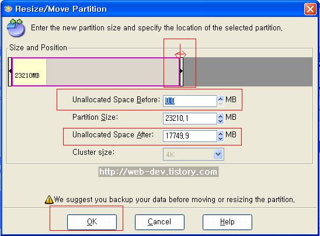320x236 pixels.
Task: Click the gray unallocated space area
Action: click(x=248, y=72)
